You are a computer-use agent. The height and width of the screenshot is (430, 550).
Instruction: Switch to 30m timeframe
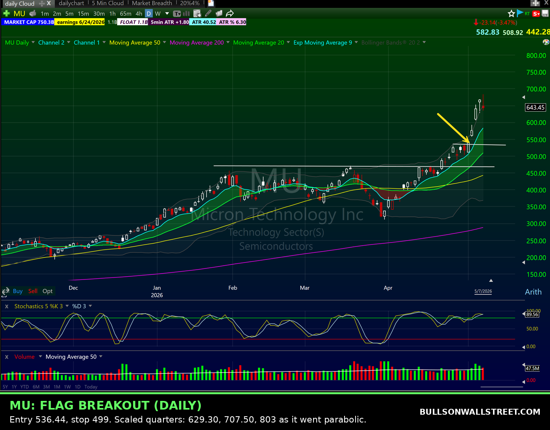tap(99, 14)
